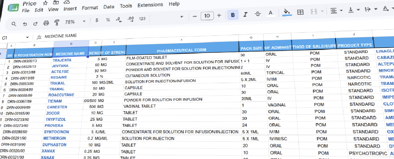
Task: Open the Extensions menu
Action: [x=150, y=5]
